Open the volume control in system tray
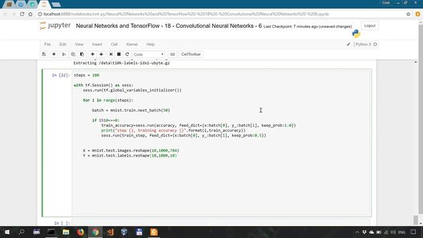The image size is (423, 238). [x=393, y=232]
